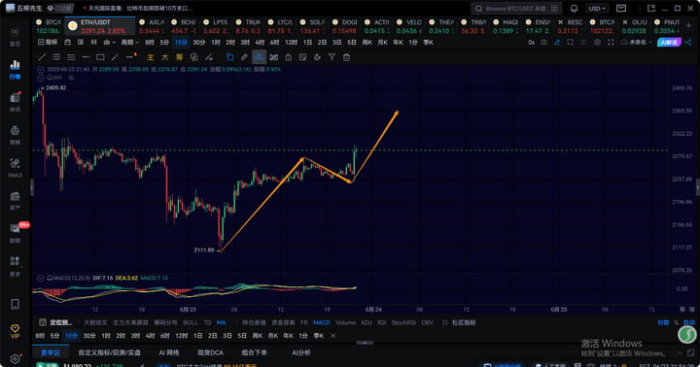
Task: Expand the 周期 period dropdown
Action: (x=129, y=43)
